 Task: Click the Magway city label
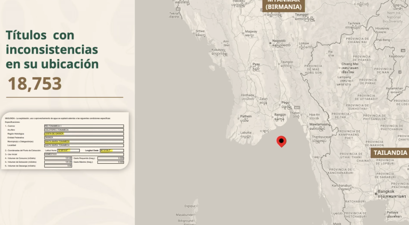point(250,31)
